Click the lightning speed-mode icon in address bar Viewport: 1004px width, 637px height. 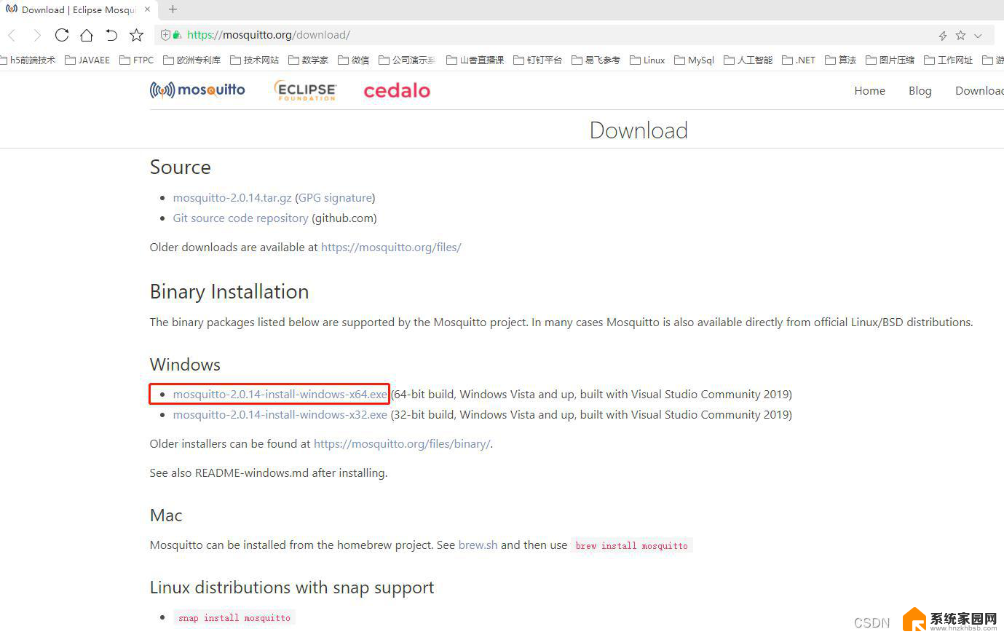point(942,36)
